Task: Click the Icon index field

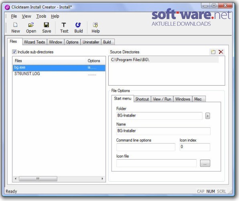Action: click(195, 147)
